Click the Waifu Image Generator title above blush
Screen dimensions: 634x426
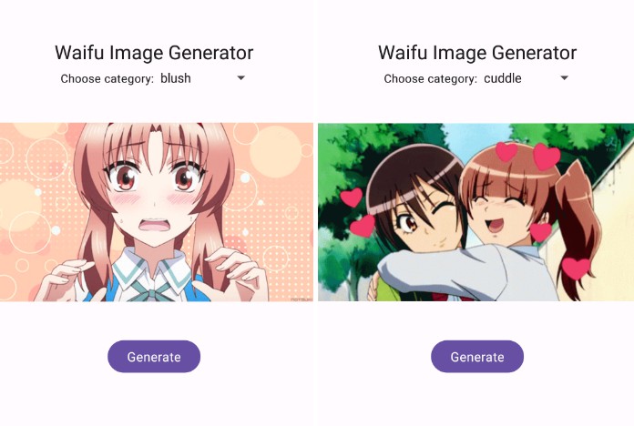tap(154, 53)
